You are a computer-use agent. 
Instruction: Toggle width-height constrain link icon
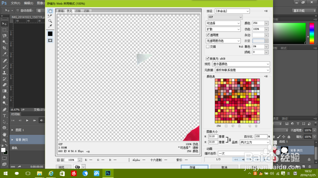pos(230,140)
